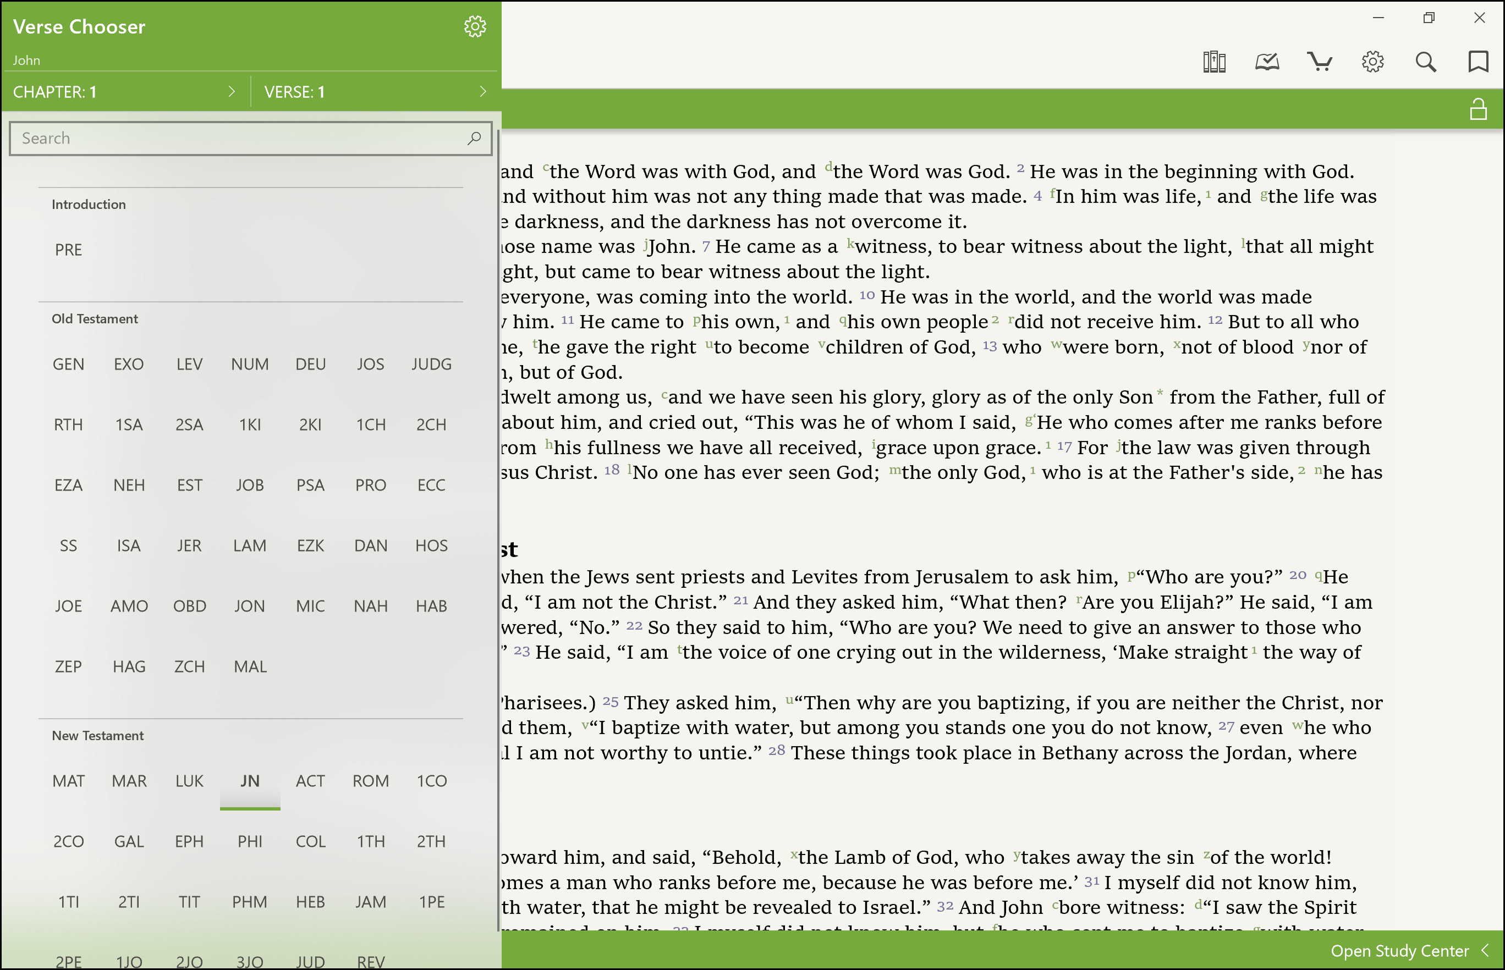Open Verse Chooser settings gear
1505x970 pixels.
(475, 26)
